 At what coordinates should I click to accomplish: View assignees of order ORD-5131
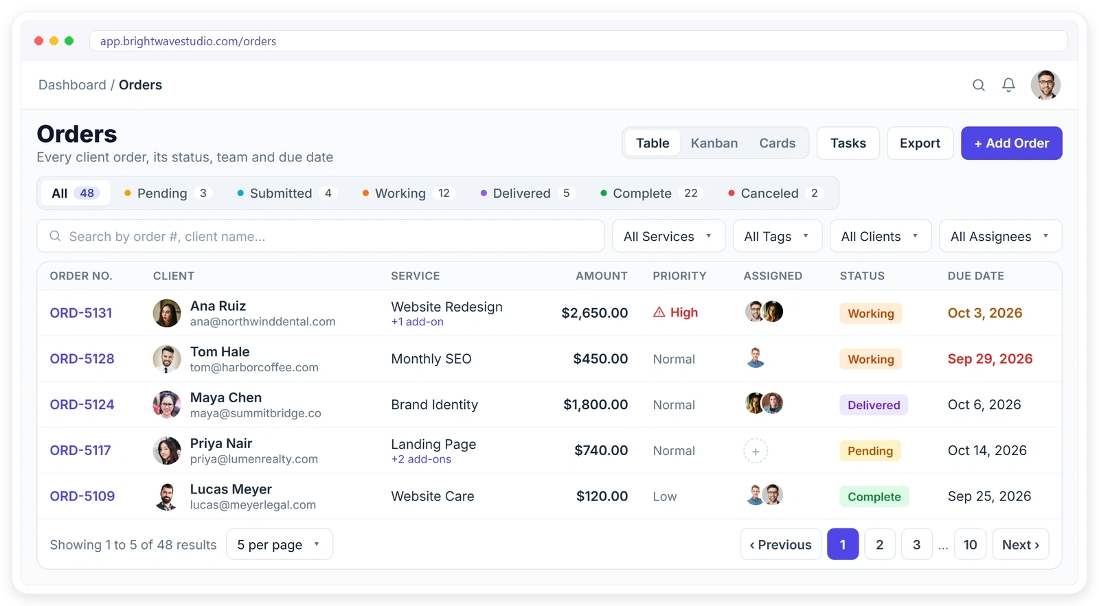click(x=764, y=312)
